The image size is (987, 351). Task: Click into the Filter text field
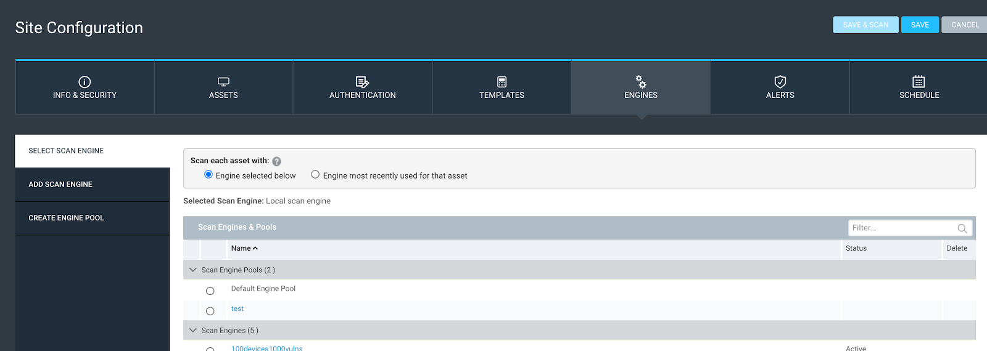(901, 228)
